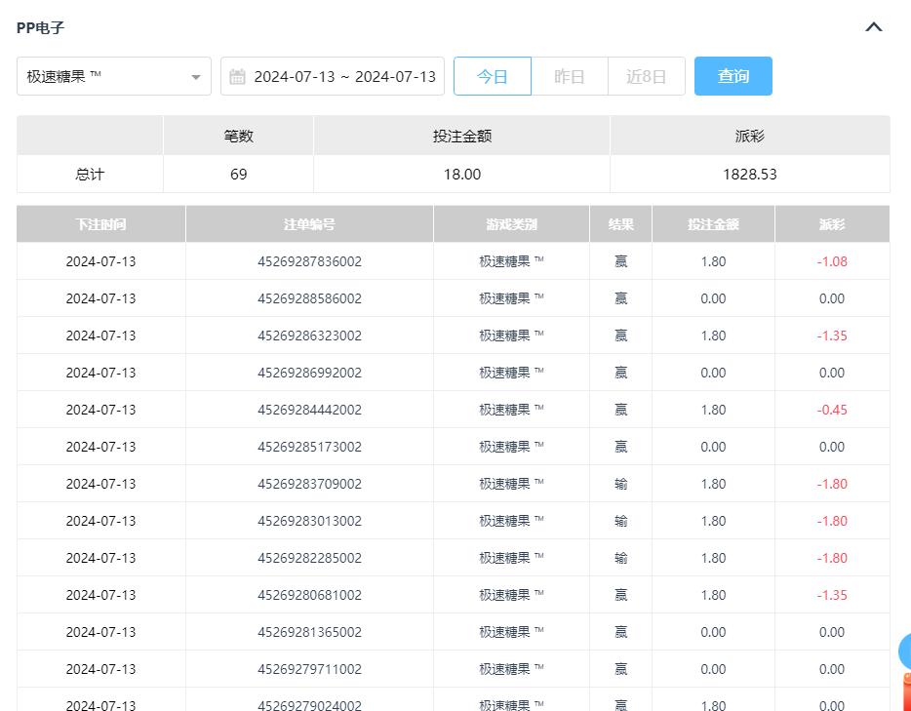The width and height of the screenshot is (911, 711).
Task: Click the 游戏类别 column header
Action: [511, 224]
